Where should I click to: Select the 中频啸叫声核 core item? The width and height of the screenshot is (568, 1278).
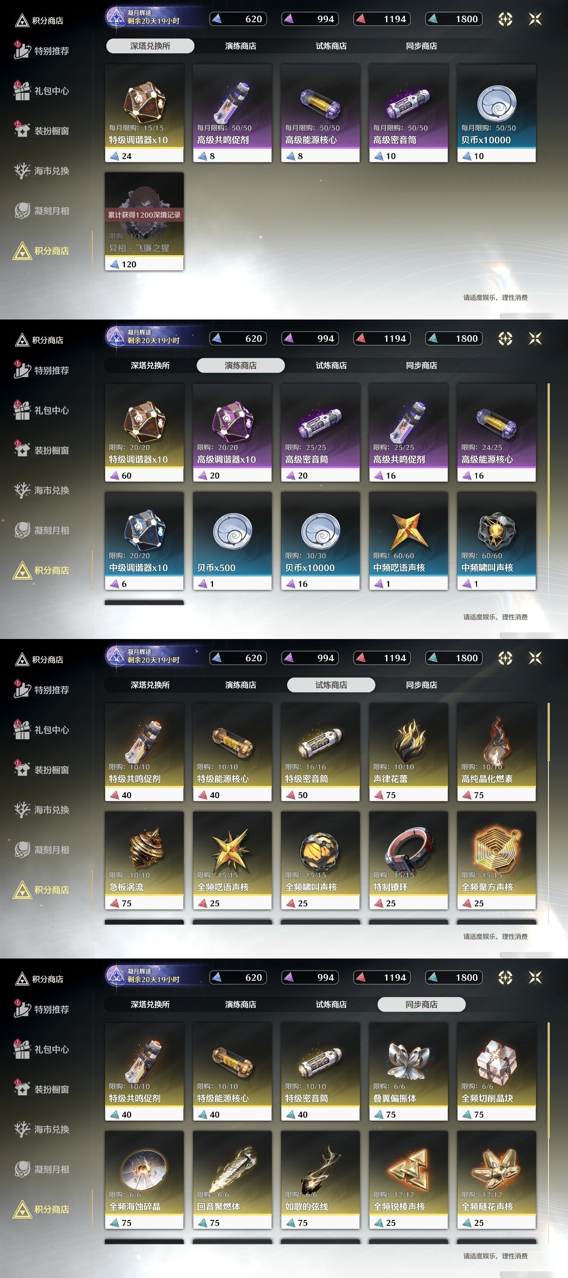[x=497, y=541]
